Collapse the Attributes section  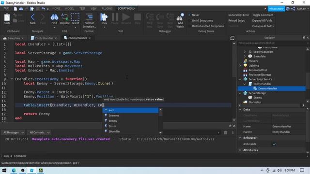coord(240,150)
